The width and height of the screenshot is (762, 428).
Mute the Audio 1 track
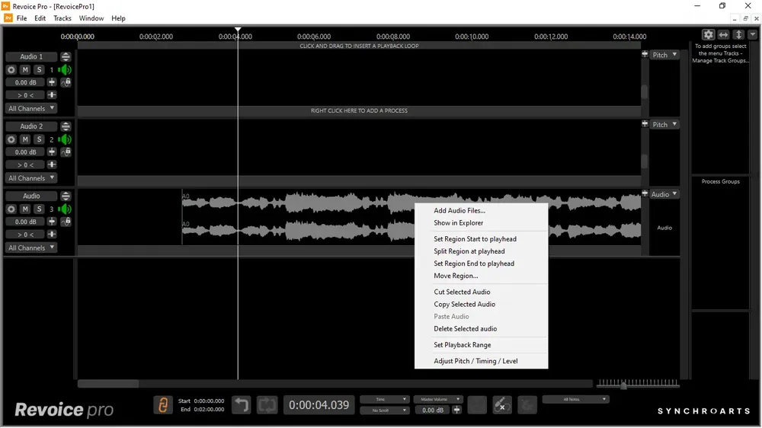tap(25, 70)
